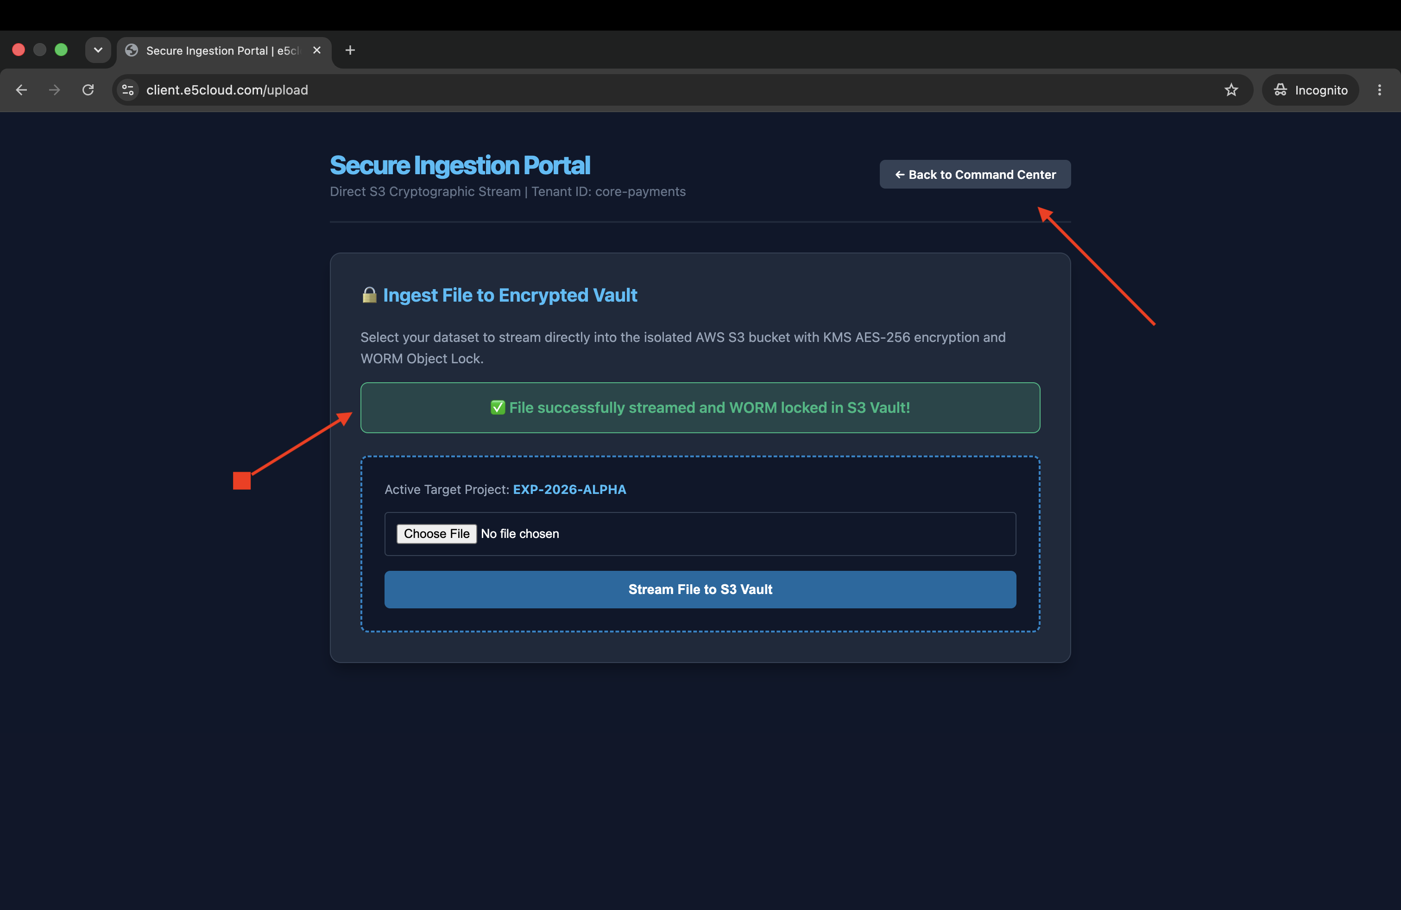
Task: Click the padlock icon beside Ingest heading
Action: coord(369,295)
